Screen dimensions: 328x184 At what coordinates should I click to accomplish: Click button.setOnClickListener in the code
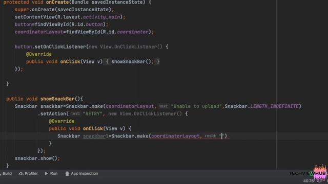tap(50, 47)
